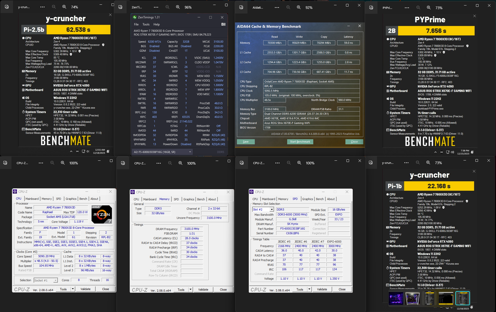Click the notification bell in the PYPrime screenshot tray
The image size is (496, 312).
click(x=472, y=152)
